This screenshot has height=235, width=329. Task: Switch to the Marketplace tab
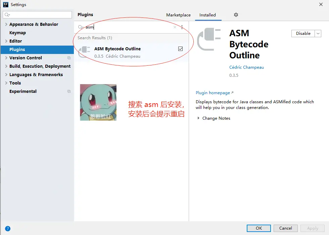pyautogui.click(x=178, y=15)
